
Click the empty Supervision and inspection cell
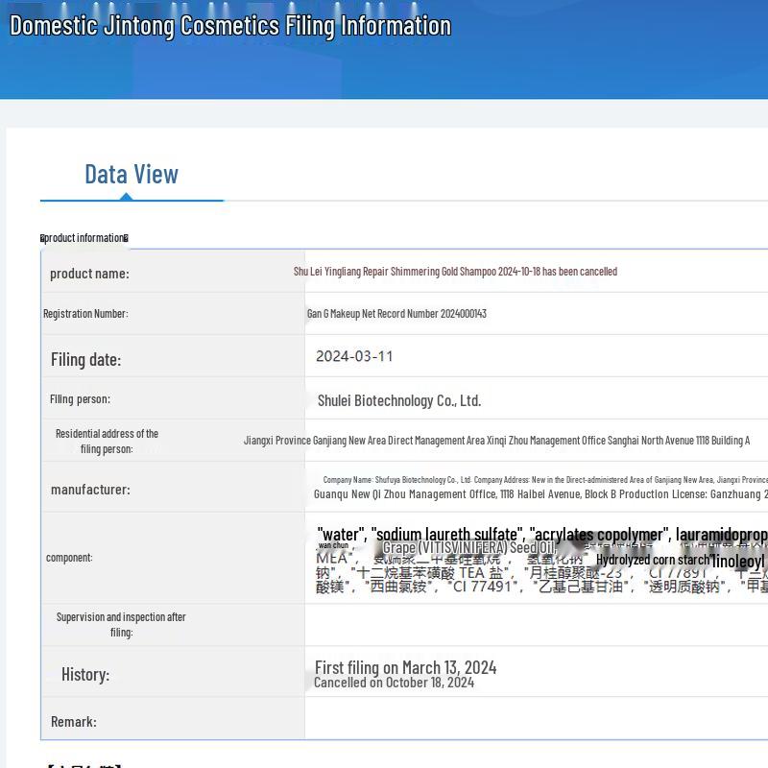point(536,624)
